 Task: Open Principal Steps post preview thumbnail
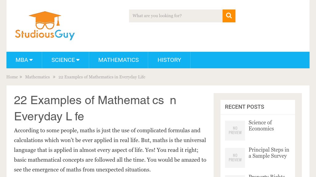tap(235, 158)
